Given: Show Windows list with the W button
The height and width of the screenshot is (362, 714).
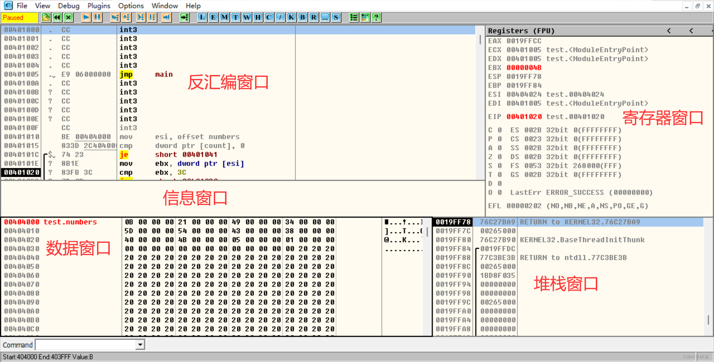Looking at the screenshot, I should point(247,17).
